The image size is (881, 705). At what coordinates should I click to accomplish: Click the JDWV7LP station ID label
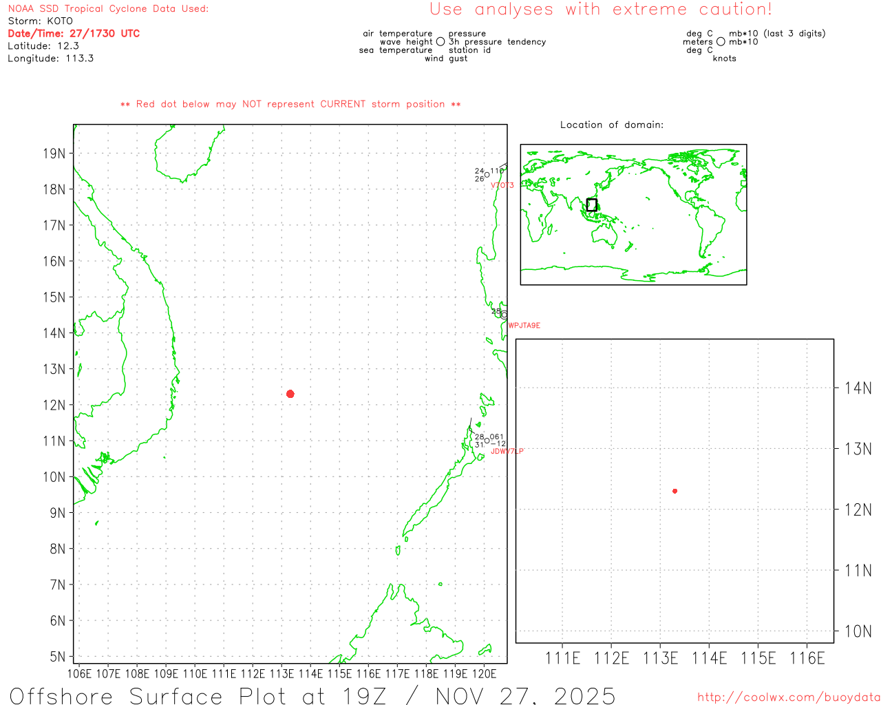507,452
